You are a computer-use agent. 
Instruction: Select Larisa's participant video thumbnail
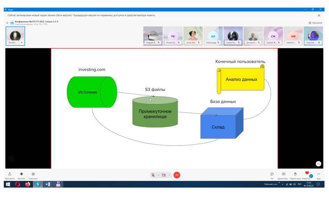[x=193, y=36]
